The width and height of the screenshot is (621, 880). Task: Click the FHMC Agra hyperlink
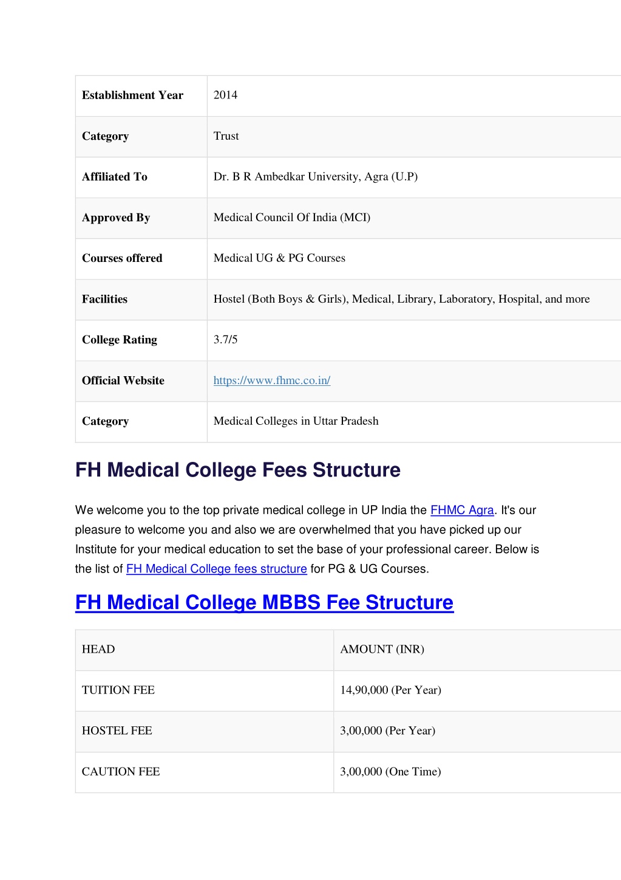(462, 510)
